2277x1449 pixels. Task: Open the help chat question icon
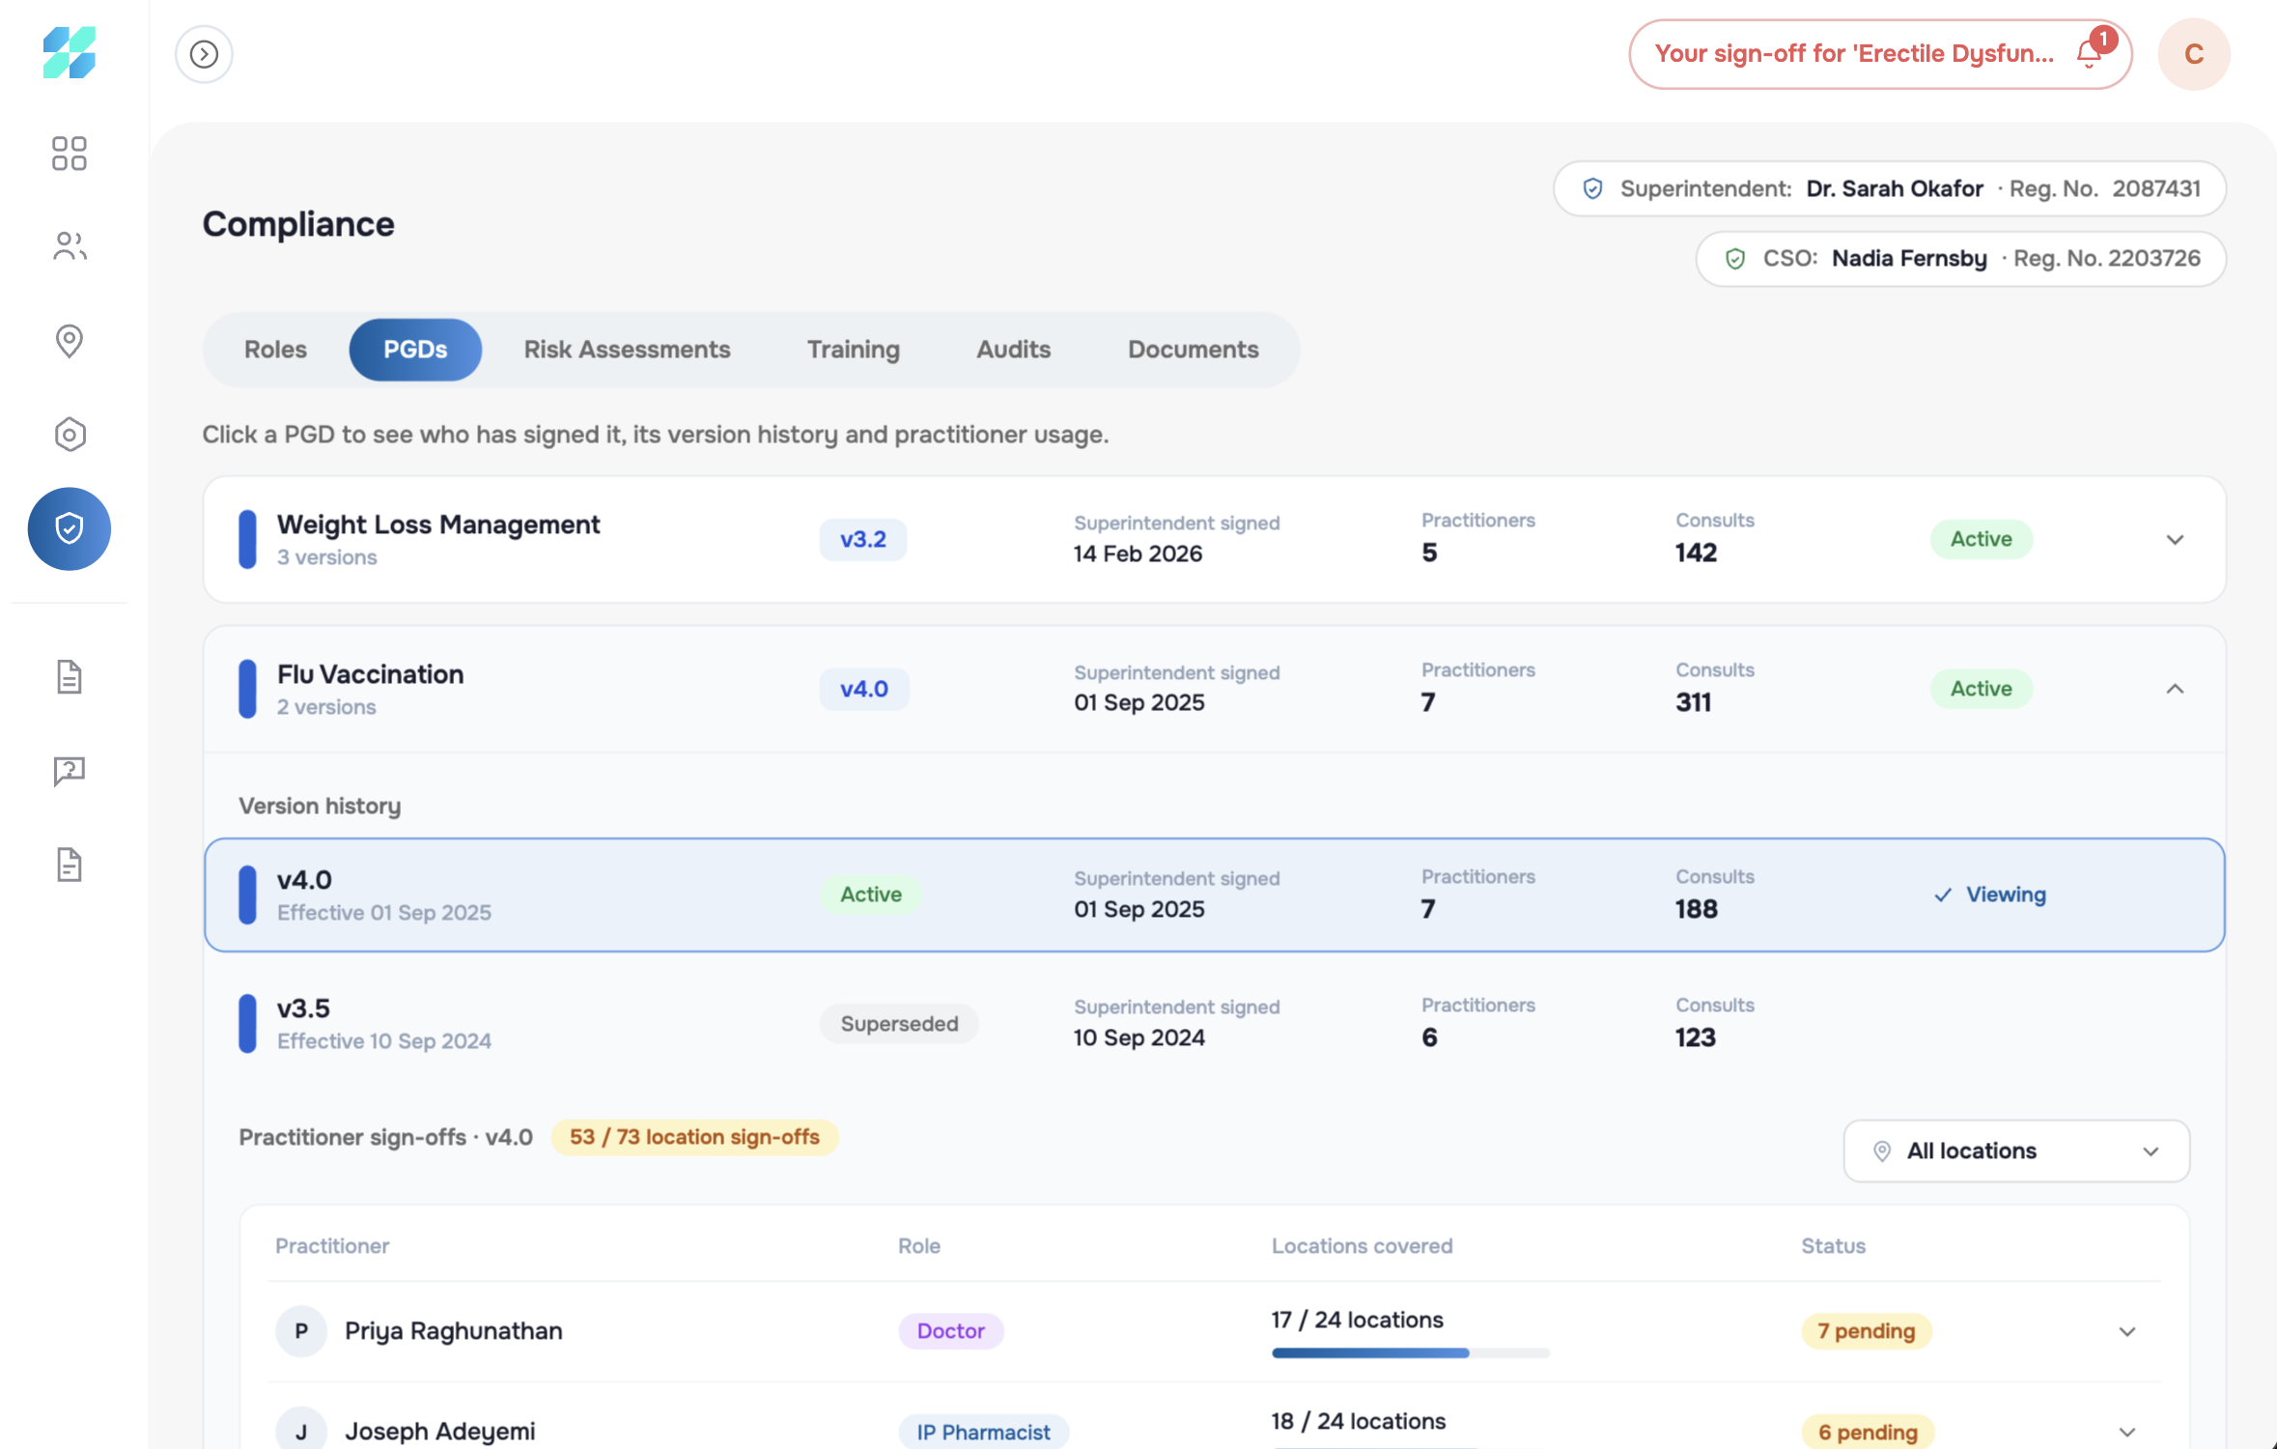tap(69, 771)
